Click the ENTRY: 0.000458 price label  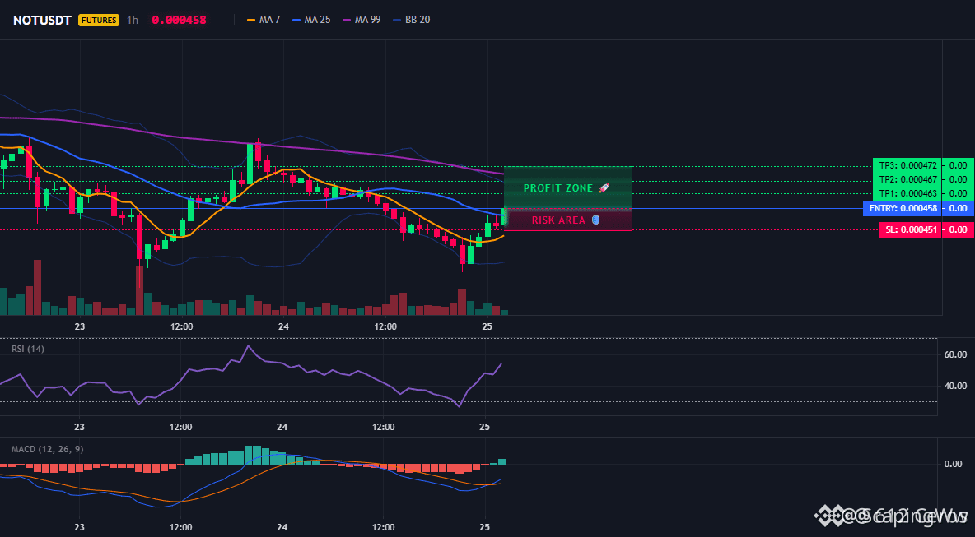pos(903,209)
